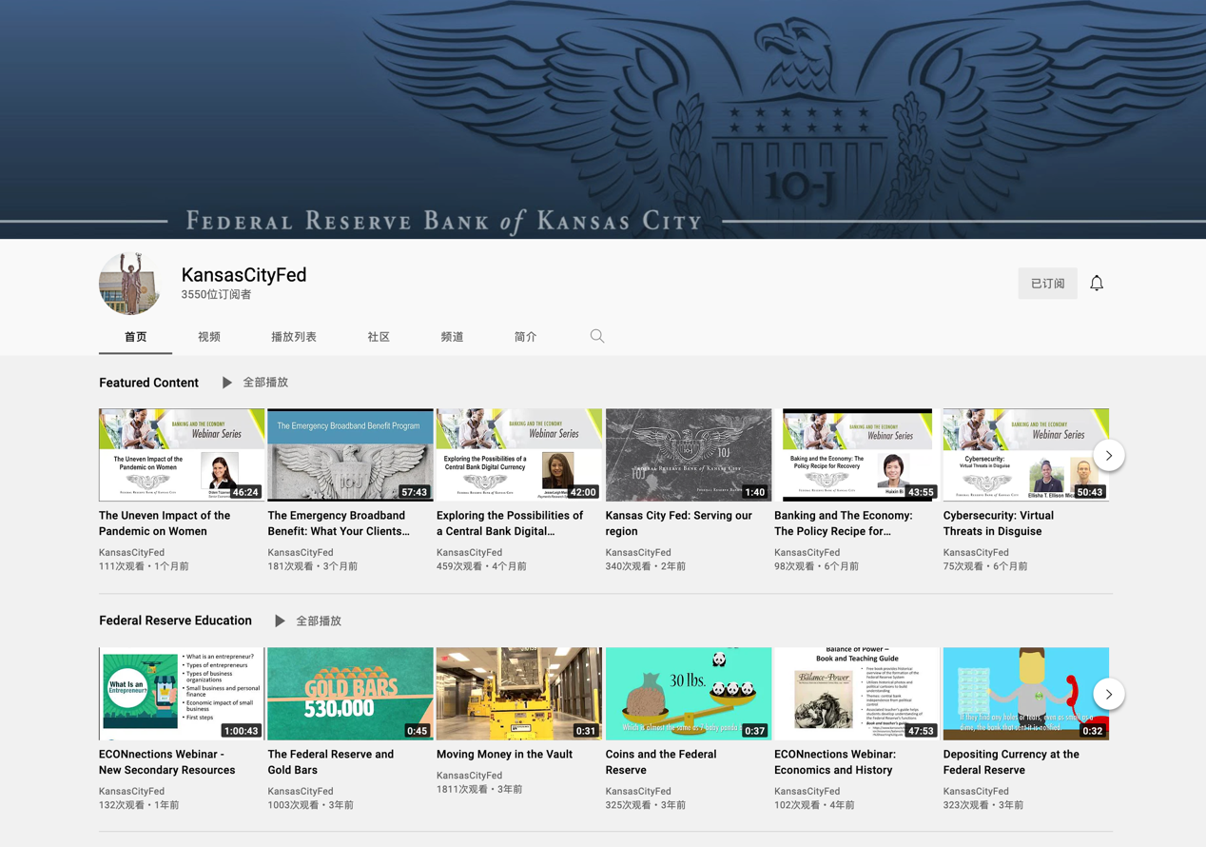Open Cybersecurity Virtual Threats thumbnail
This screenshot has height=847, width=1206.
pyautogui.click(x=1025, y=455)
